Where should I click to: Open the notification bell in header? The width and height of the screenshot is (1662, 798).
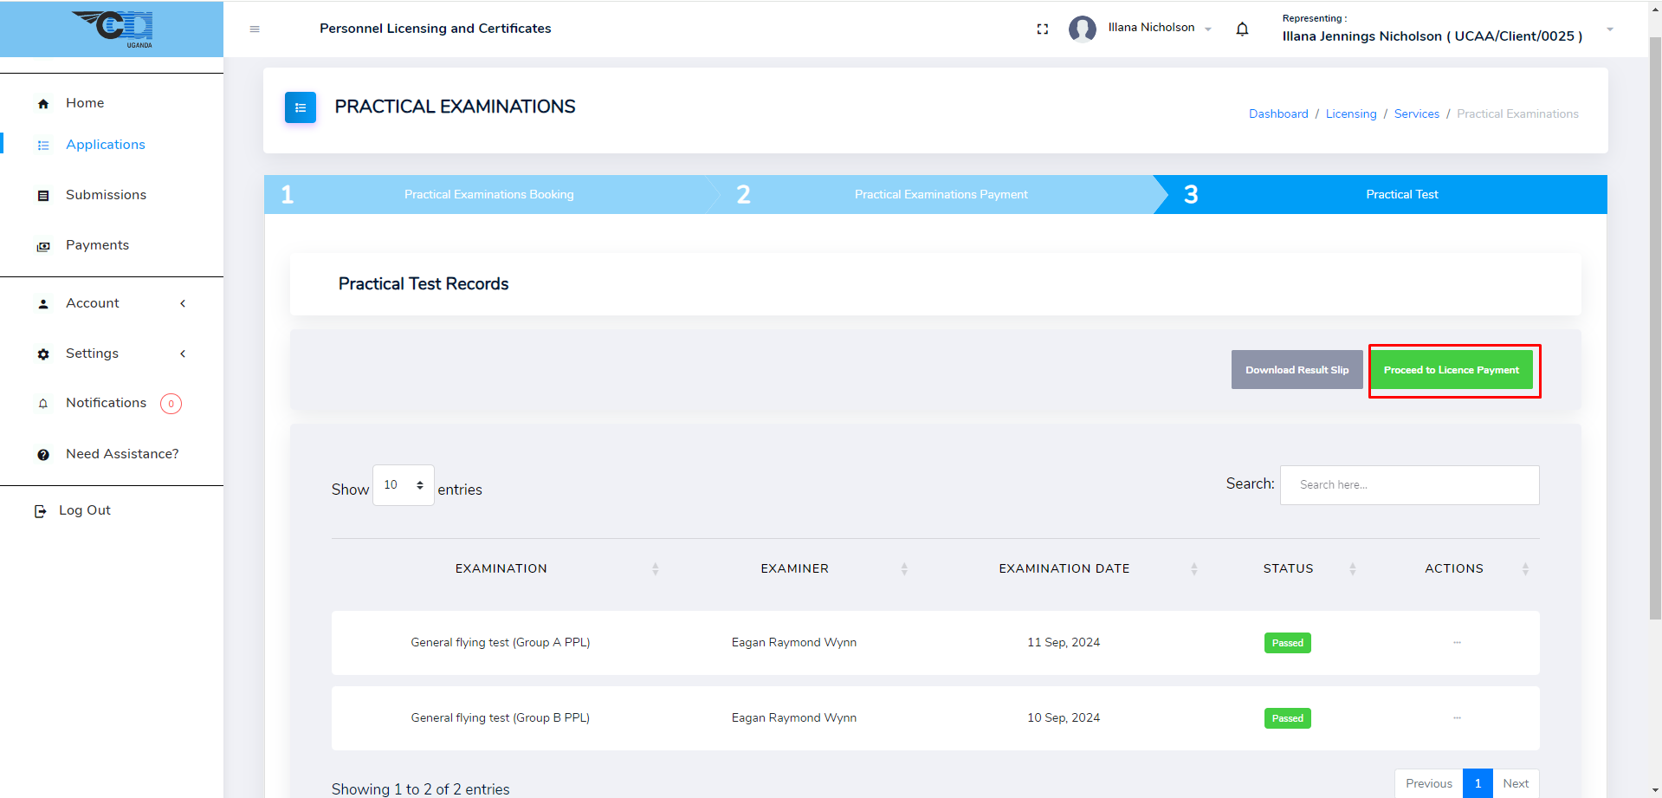pyautogui.click(x=1242, y=29)
